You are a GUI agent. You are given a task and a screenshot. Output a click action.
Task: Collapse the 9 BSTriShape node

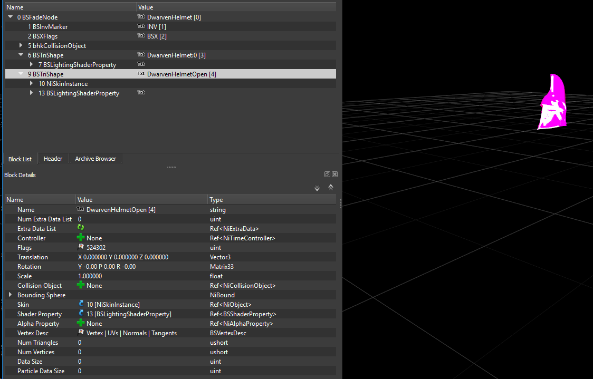21,74
